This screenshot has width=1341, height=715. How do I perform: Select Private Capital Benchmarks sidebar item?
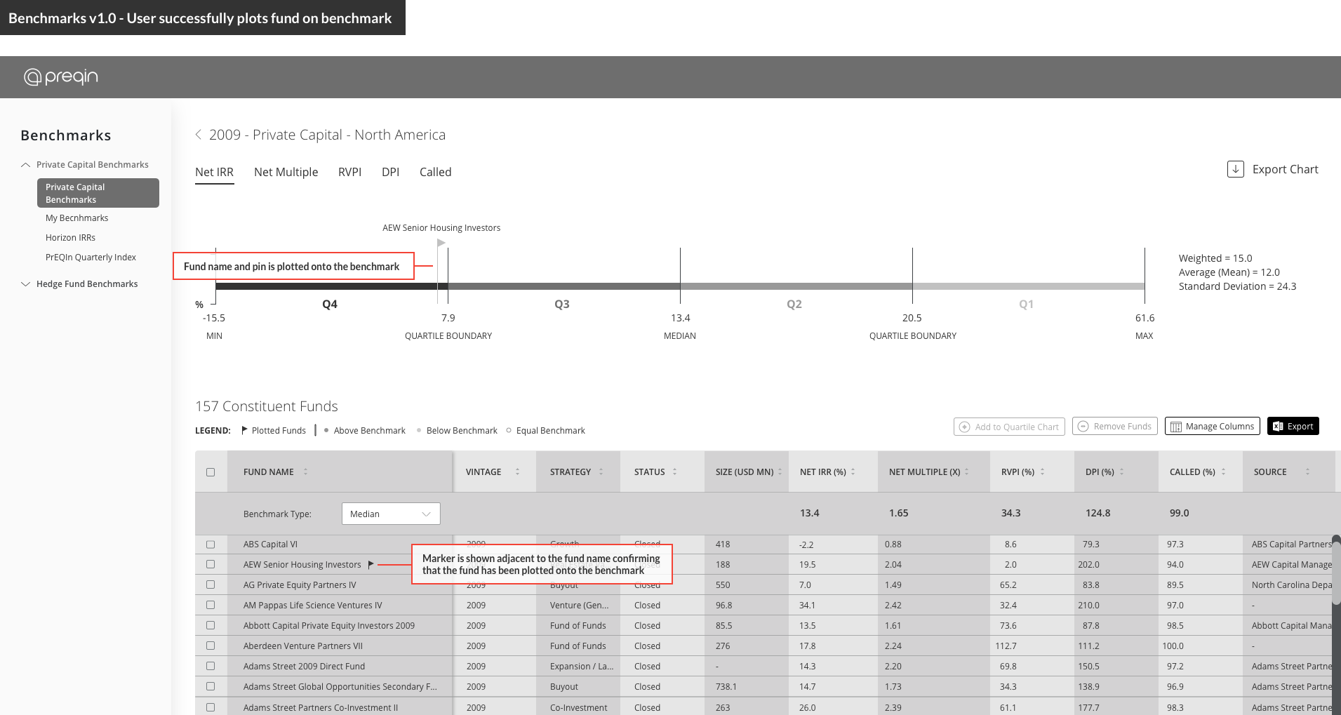pyautogui.click(x=98, y=193)
